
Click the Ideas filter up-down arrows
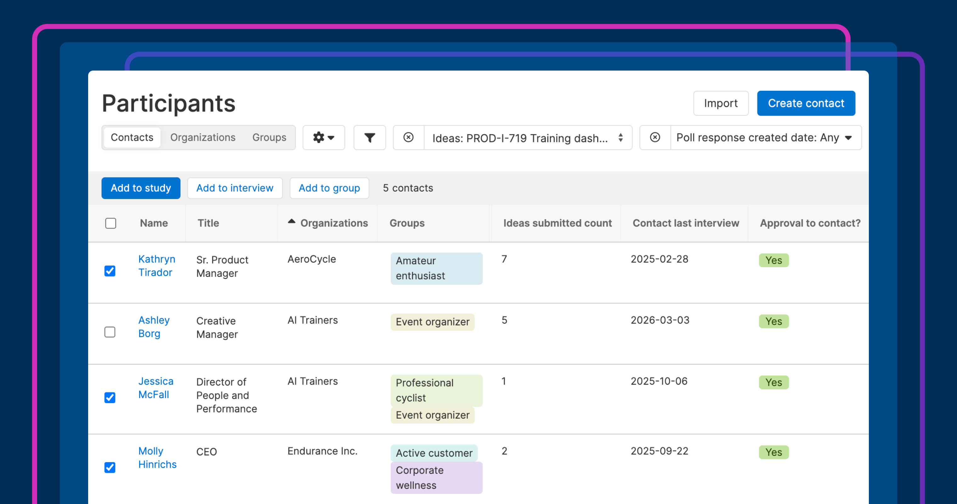click(x=620, y=138)
